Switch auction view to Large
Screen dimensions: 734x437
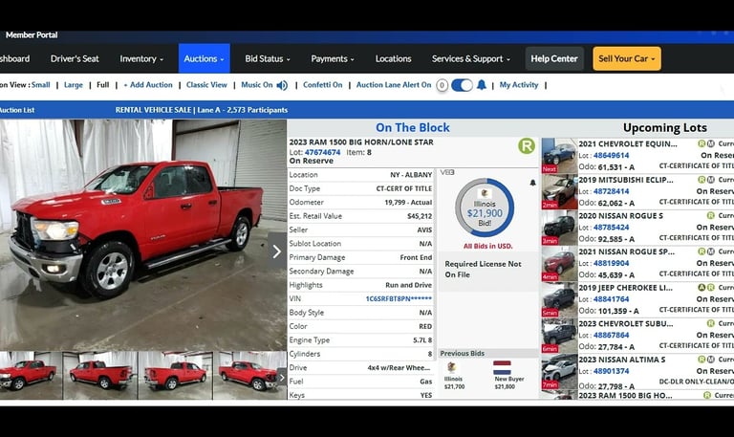(x=73, y=85)
